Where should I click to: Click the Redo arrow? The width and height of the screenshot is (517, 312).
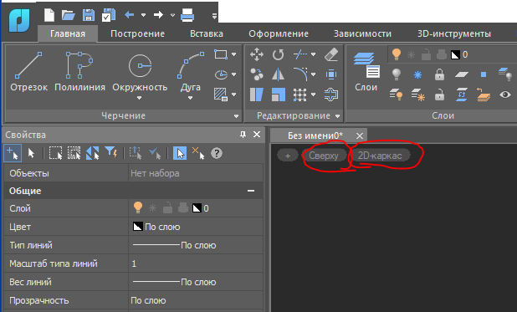[x=158, y=14]
